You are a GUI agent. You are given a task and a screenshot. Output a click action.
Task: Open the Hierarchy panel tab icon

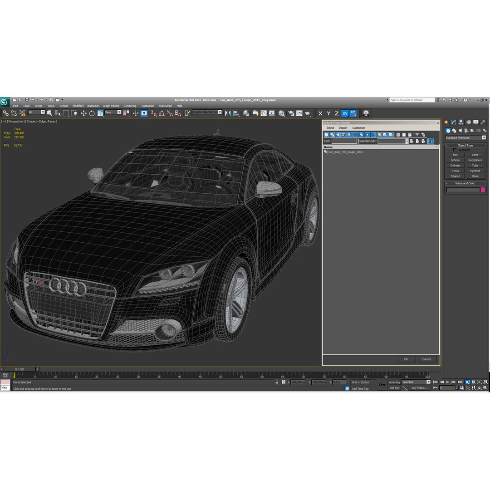(x=461, y=122)
